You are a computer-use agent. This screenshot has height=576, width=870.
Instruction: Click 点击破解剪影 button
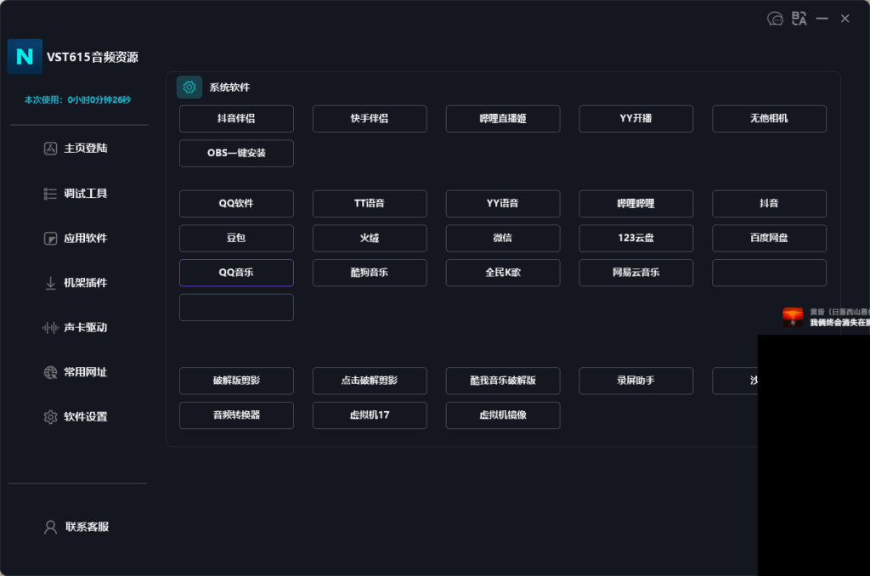(x=370, y=381)
